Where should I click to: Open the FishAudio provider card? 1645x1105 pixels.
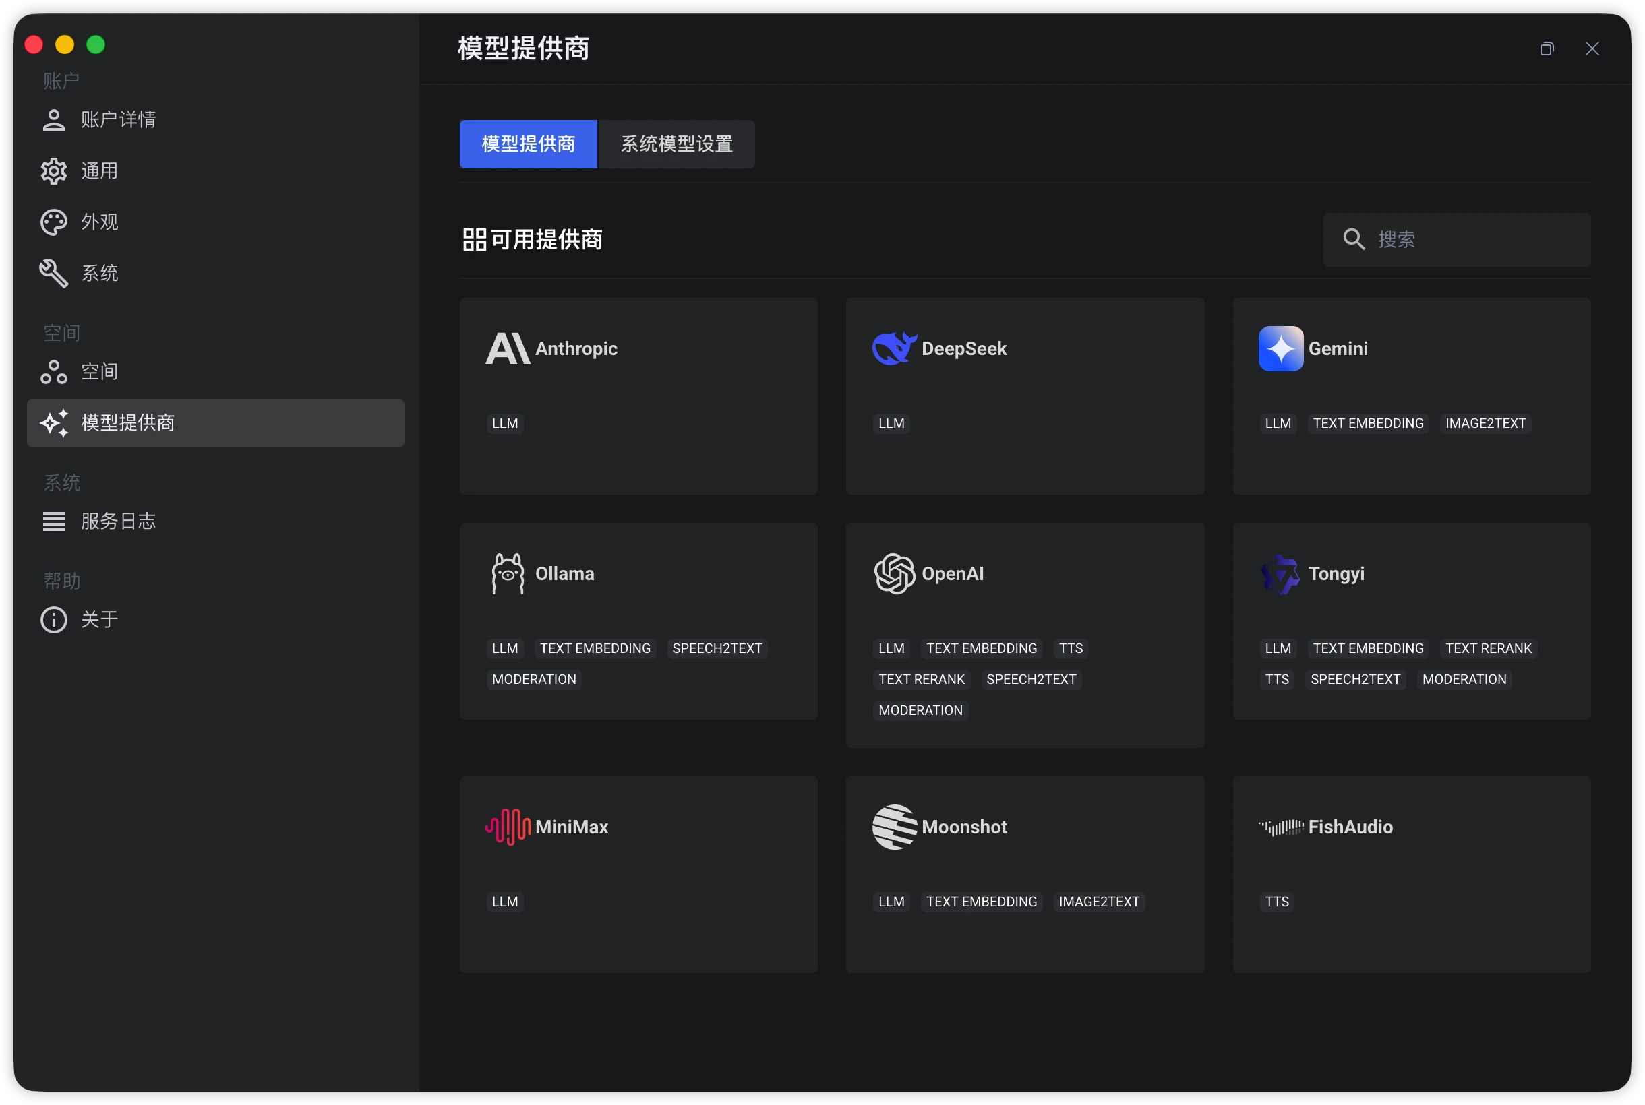pyautogui.click(x=1412, y=875)
